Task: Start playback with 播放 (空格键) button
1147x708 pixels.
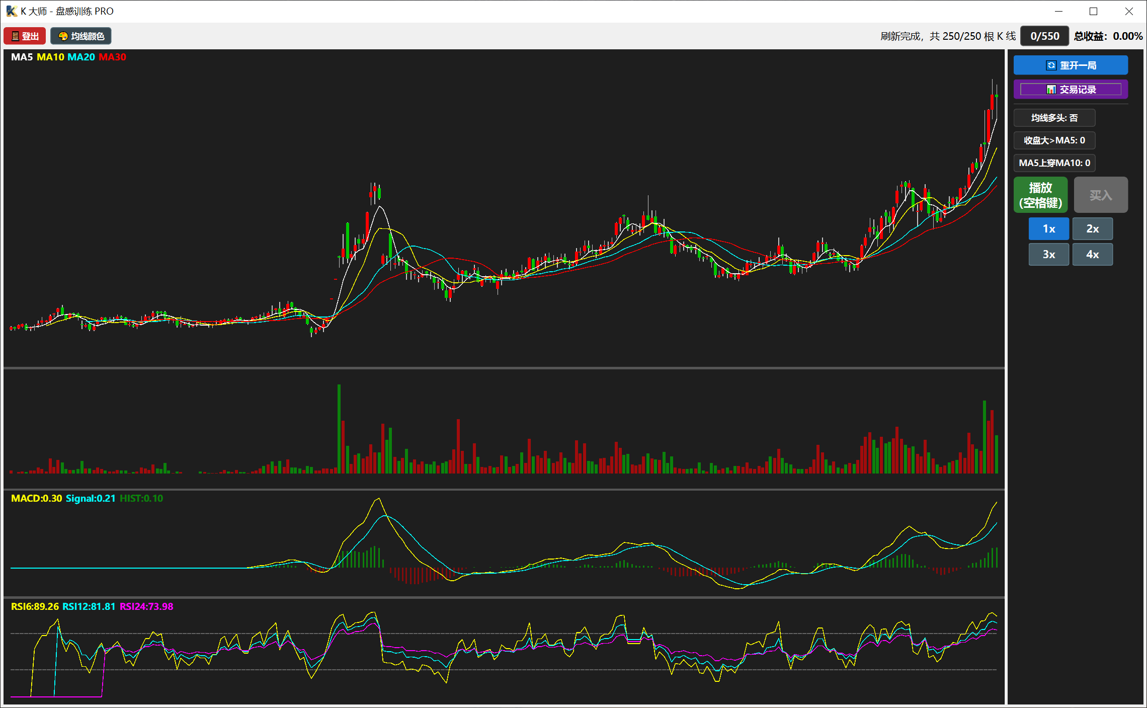Action: coord(1040,195)
